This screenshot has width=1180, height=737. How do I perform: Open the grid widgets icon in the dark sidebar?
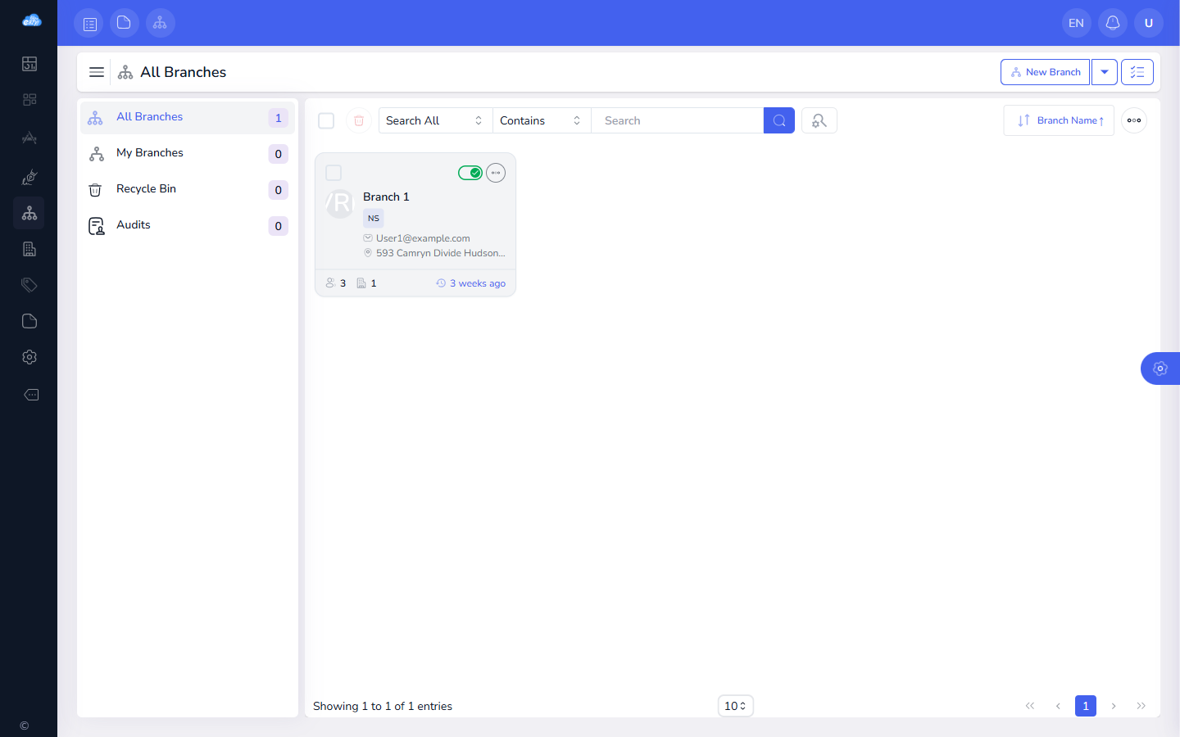coord(29,100)
